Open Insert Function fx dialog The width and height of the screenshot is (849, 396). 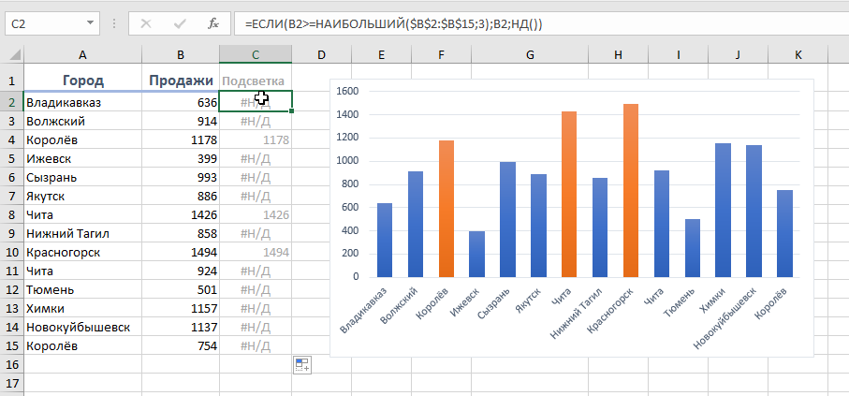tap(213, 23)
